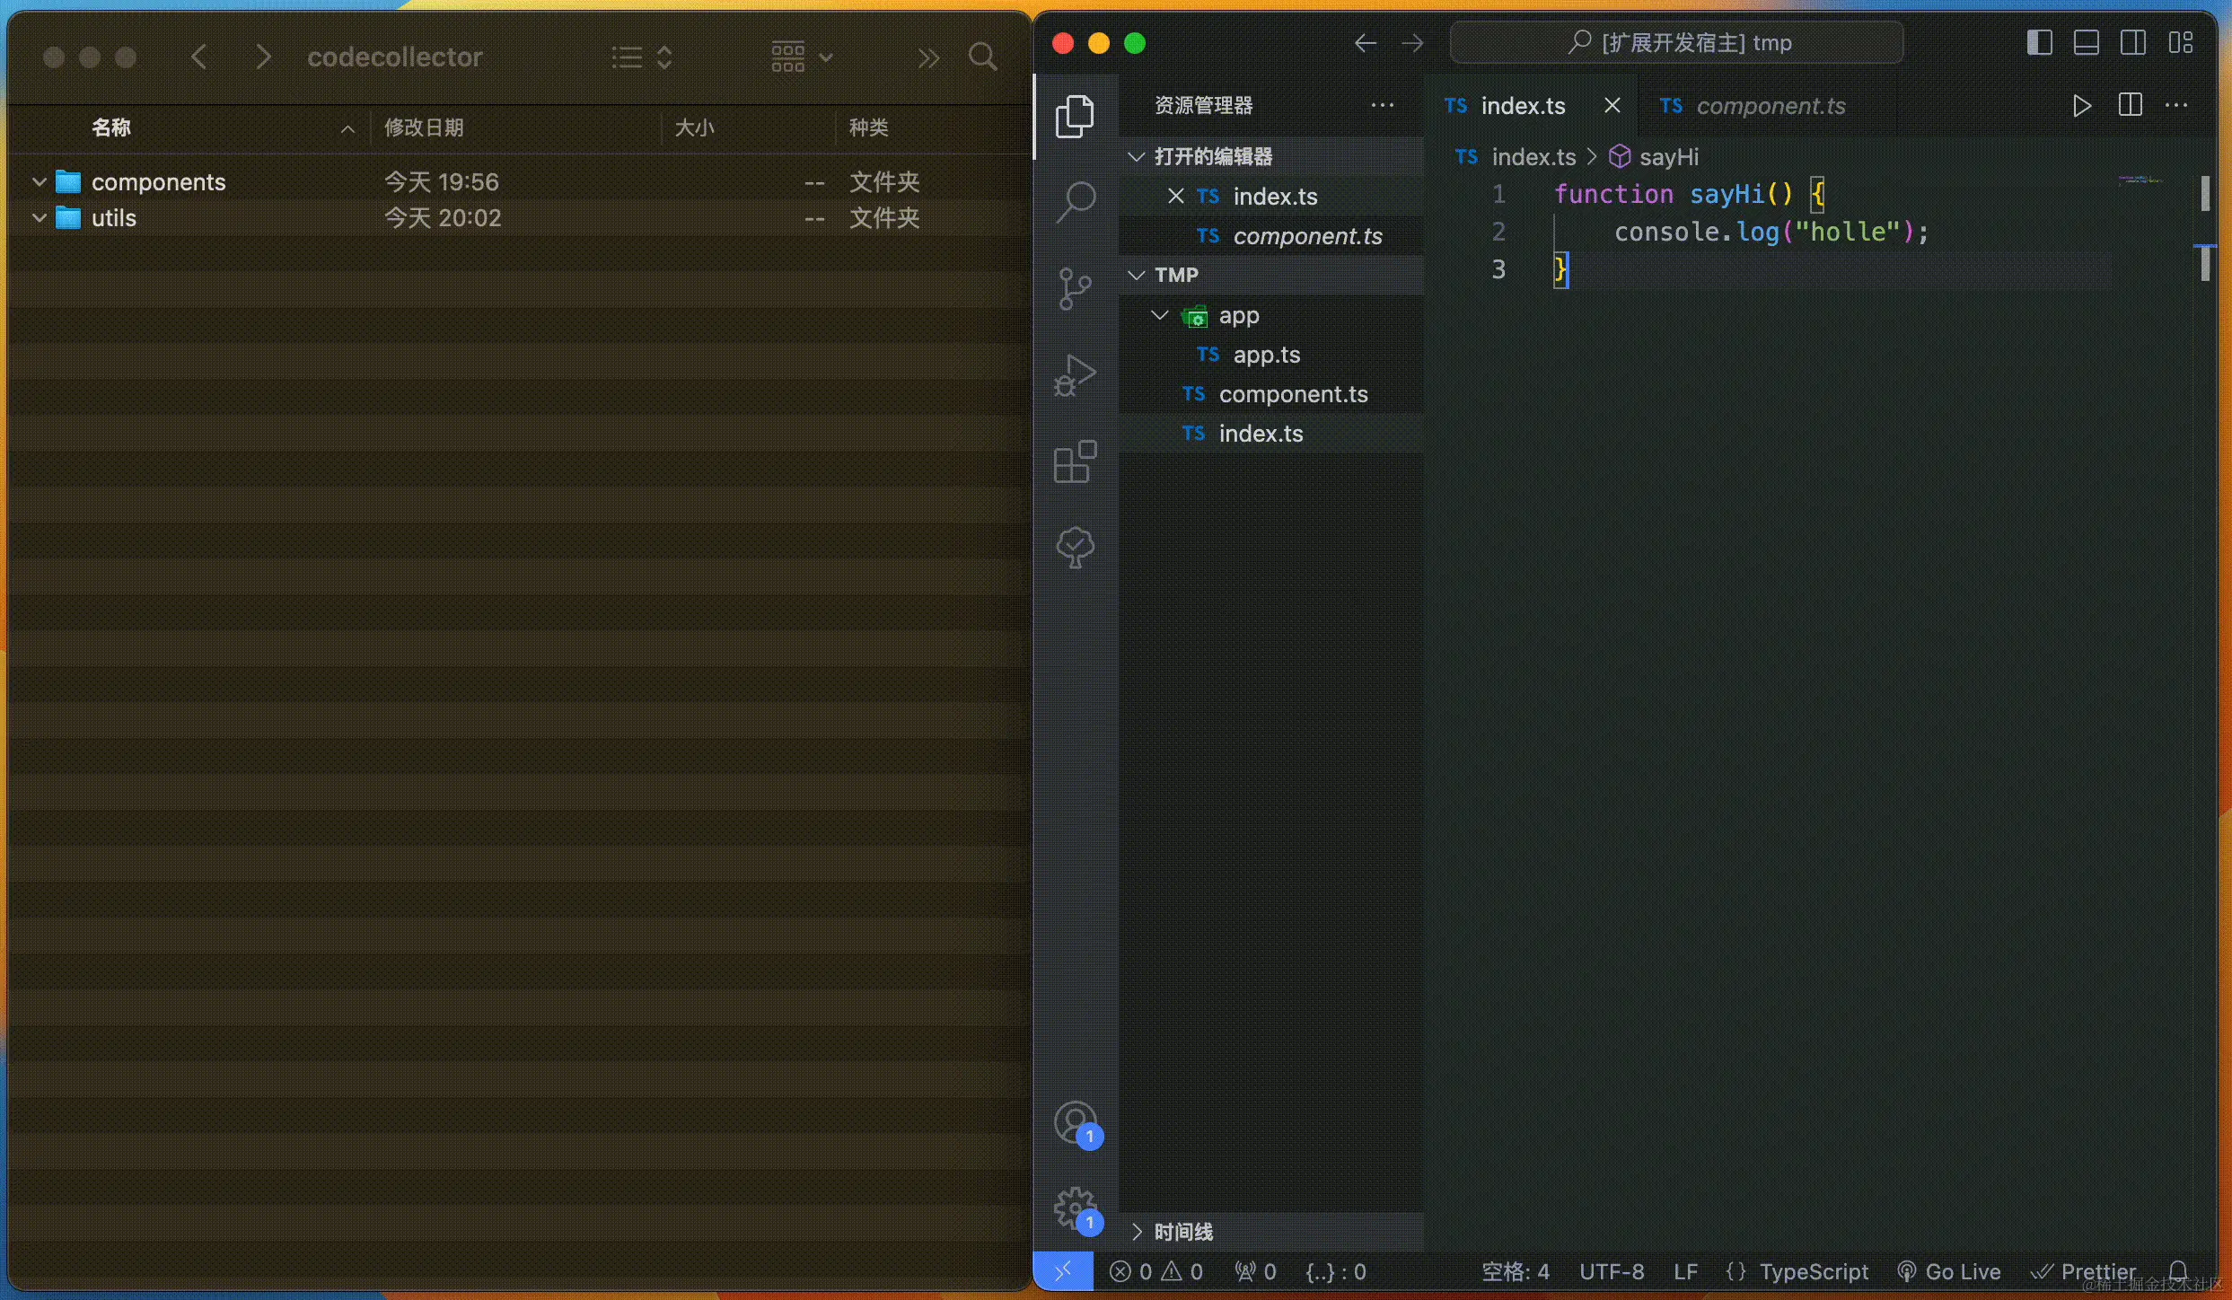Open VS Code settings via gear icon
The width and height of the screenshot is (2232, 1300).
coord(1076,1208)
